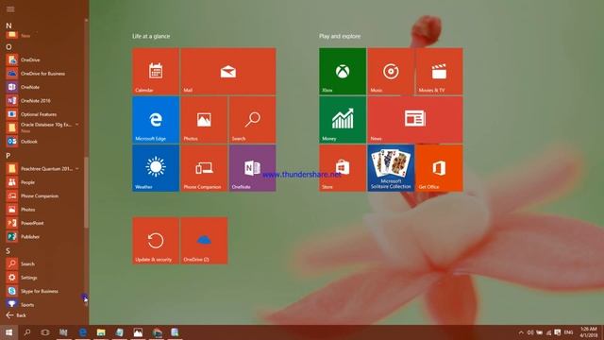The image size is (604, 340).
Task: Open People in the app list
Action: point(42,182)
